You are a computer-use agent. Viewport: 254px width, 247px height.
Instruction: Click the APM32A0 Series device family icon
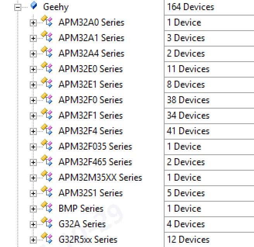point(47,21)
